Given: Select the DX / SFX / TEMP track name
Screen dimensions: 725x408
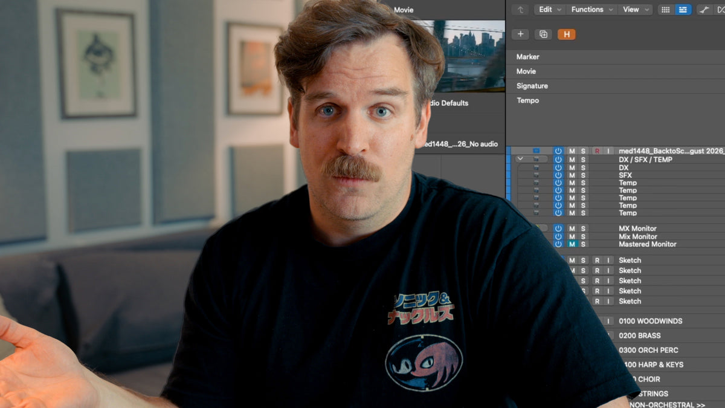Looking at the screenshot, I should click(645, 160).
